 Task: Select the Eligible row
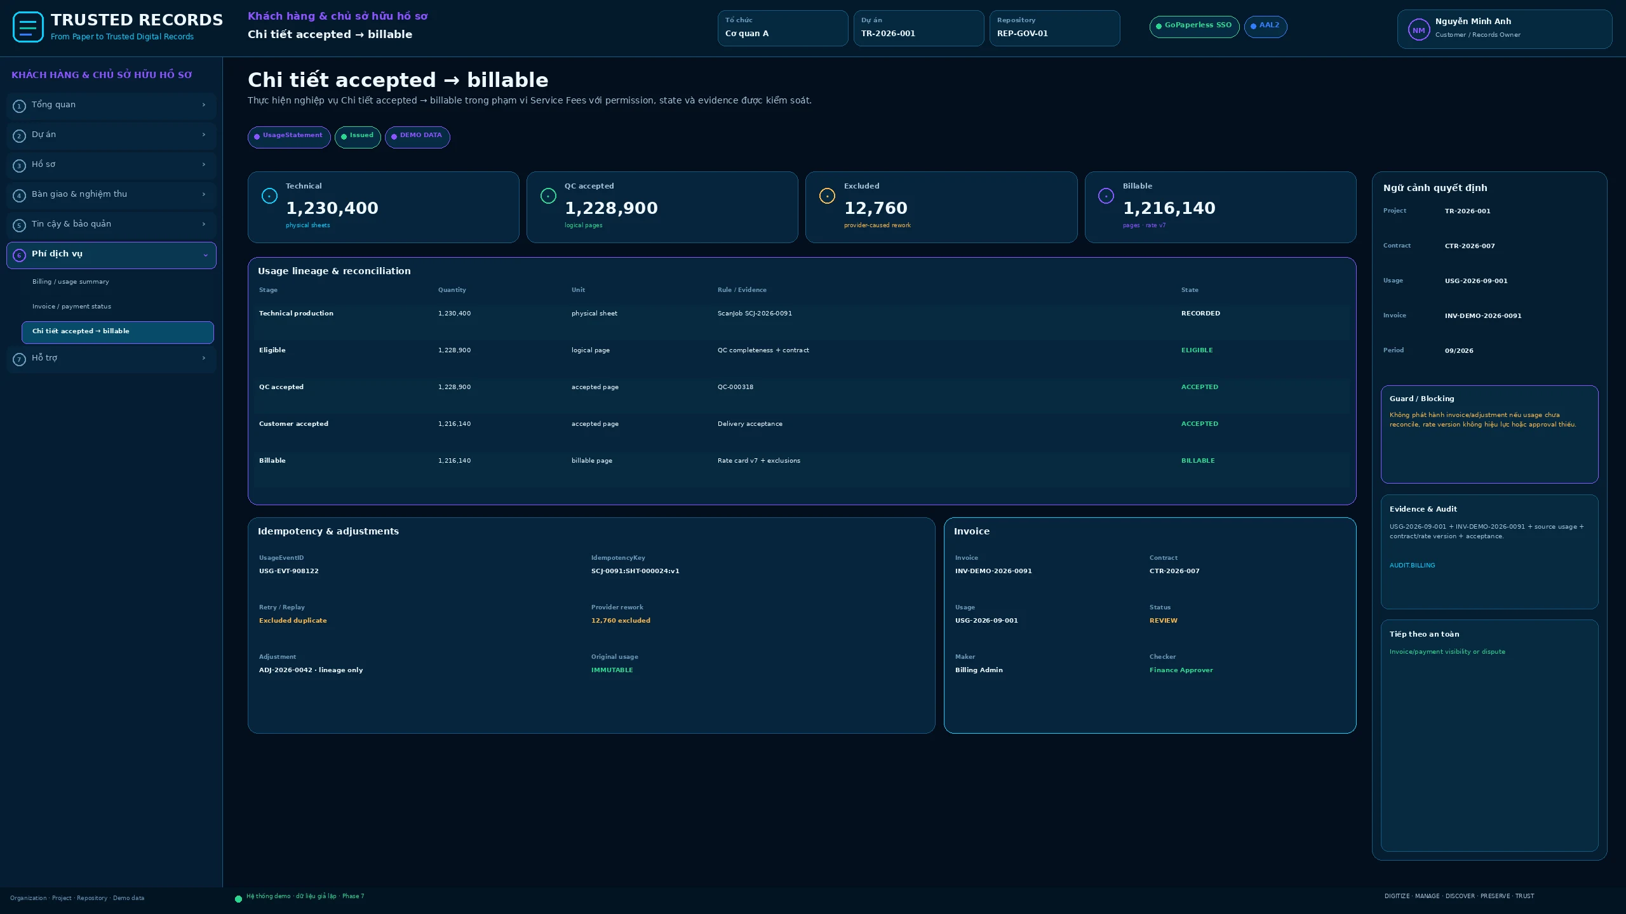pyautogui.click(x=802, y=359)
